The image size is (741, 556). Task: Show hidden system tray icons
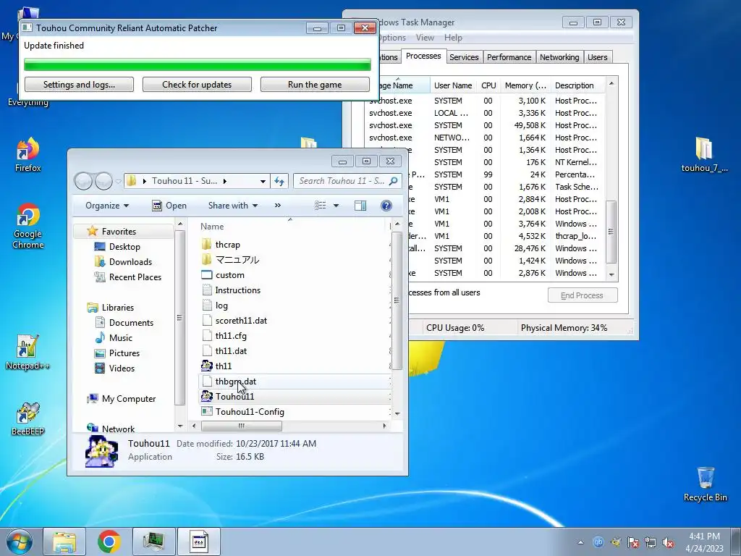(x=580, y=542)
